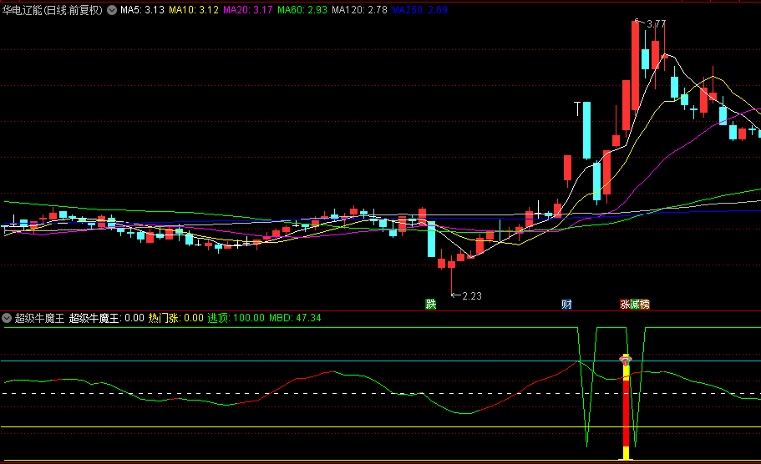Screen dimensions: 761x464
Task: Click the 逃顶 indicator value label
Action: (x=236, y=318)
